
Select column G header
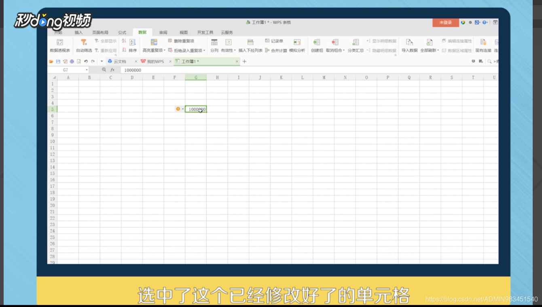coord(196,77)
